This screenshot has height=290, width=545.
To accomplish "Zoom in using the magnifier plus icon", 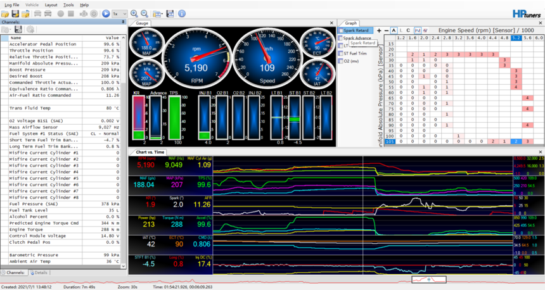I will (x=134, y=14).
